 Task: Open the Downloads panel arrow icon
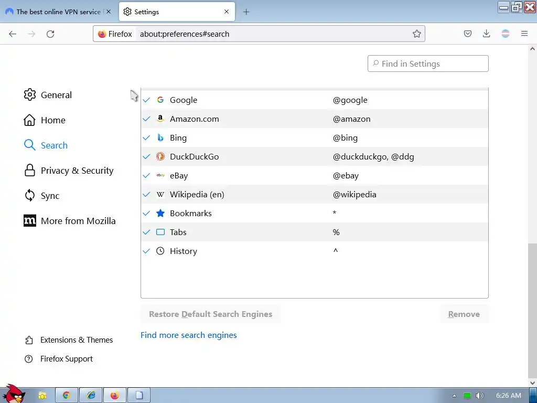click(486, 34)
